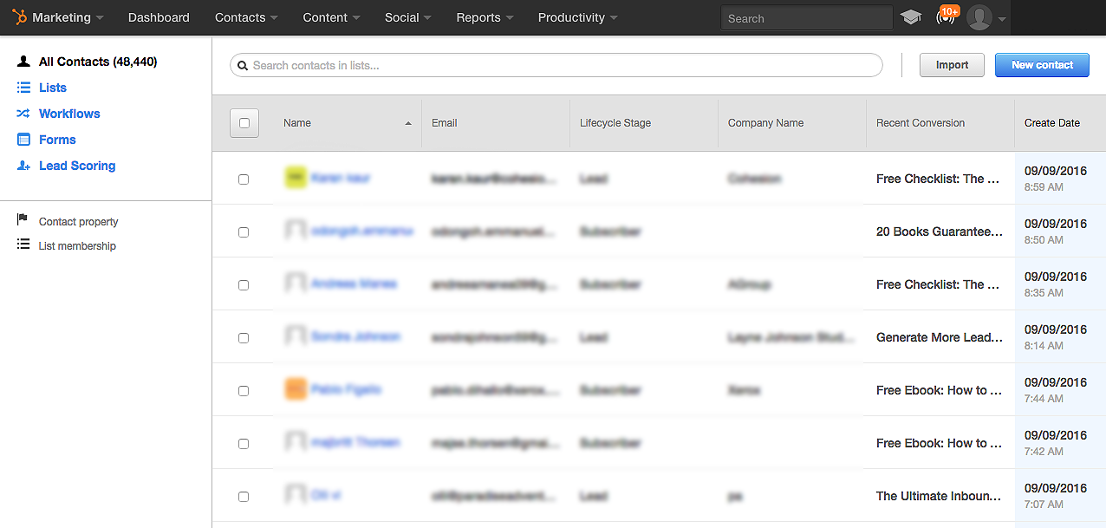1106x528 pixels.
Task: Click the Forms icon in the sidebar
Action: (23, 140)
